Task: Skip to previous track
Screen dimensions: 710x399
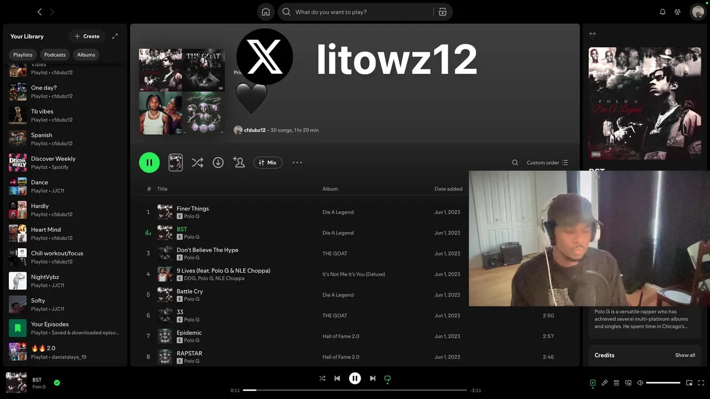Action: coord(337,378)
